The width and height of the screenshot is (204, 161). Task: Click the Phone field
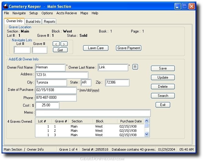[56, 98]
